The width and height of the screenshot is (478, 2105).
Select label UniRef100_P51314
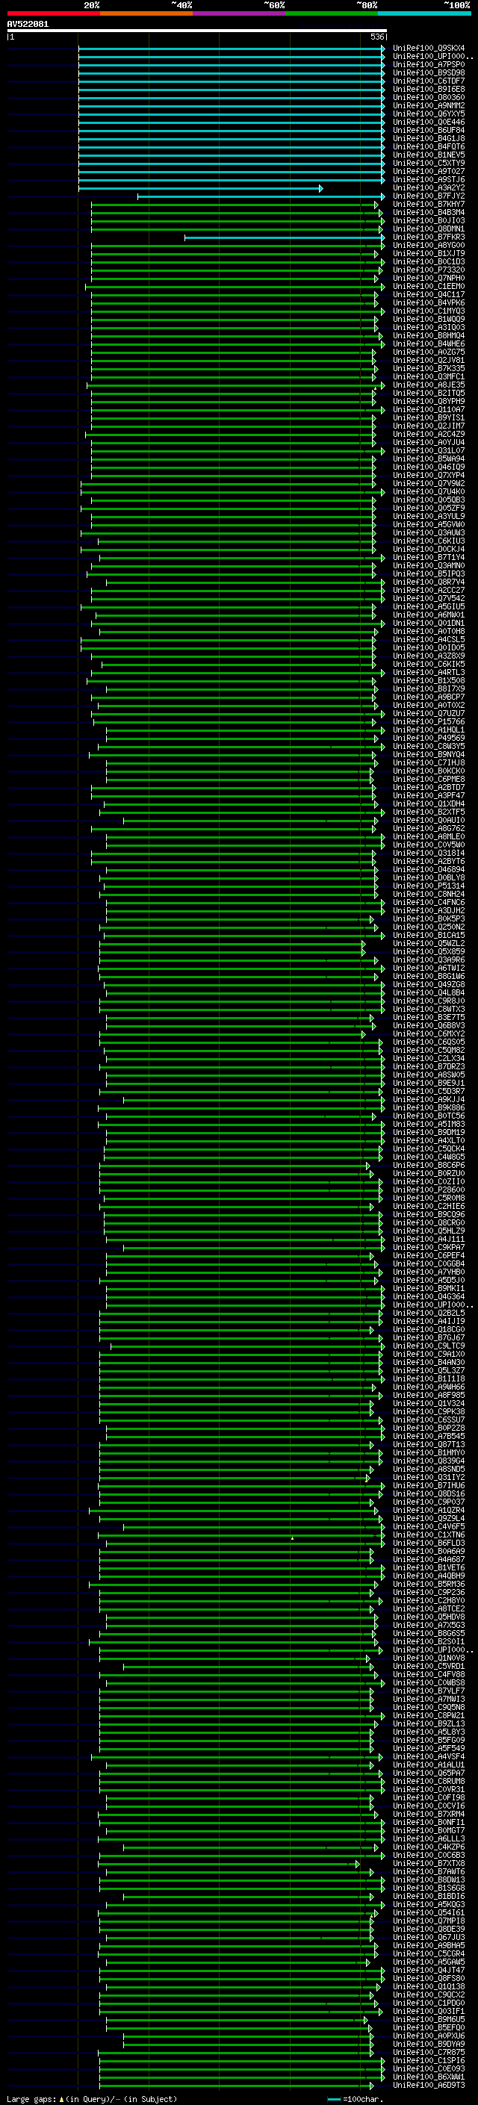point(429,886)
